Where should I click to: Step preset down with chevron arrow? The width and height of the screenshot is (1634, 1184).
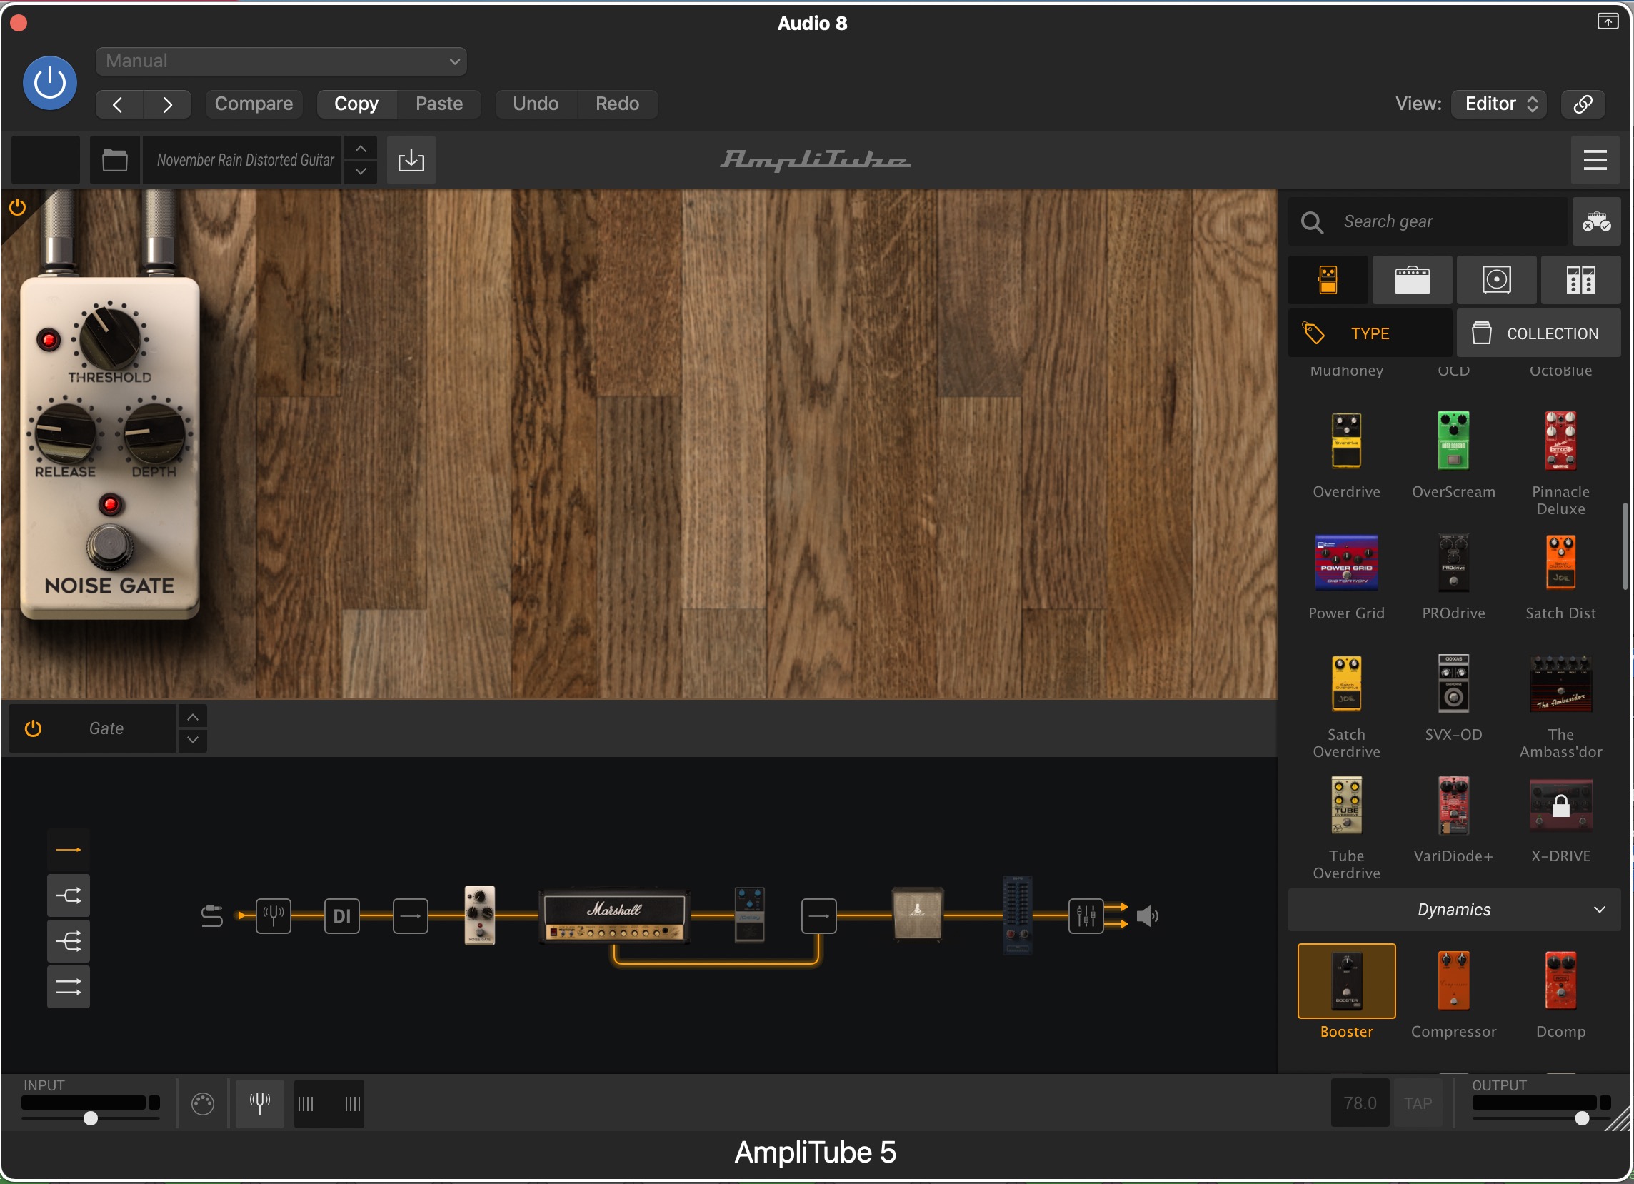(360, 171)
